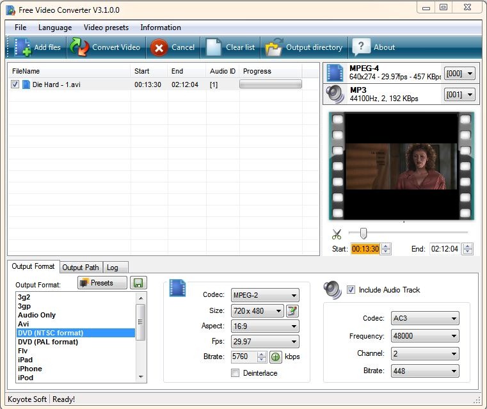The width and height of the screenshot is (487, 409).
Task: Click green plus icon beside Bitrate
Action: pos(275,357)
